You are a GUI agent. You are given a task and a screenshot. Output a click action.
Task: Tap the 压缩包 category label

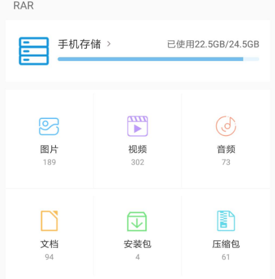pos(226,244)
